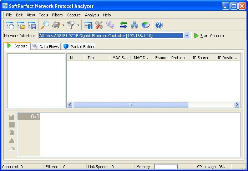Click the IP Destin... column header
248x171 pixels.
[x=227, y=58]
